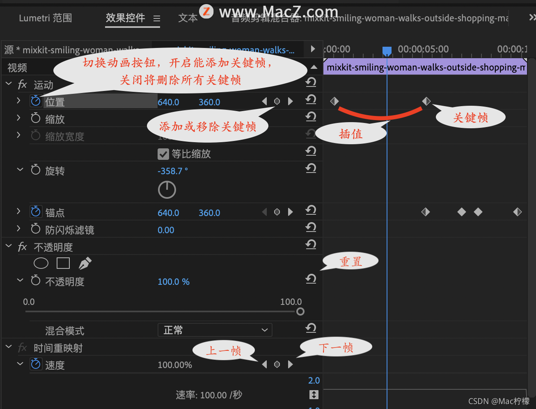
Task: Toggle animation stopwatch for 防闪烁滤镜
Action: (36, 229)
